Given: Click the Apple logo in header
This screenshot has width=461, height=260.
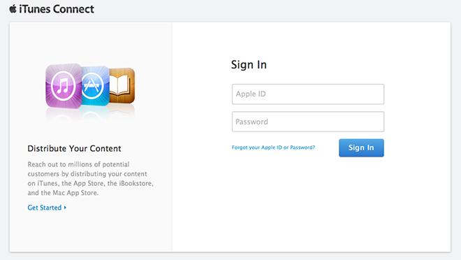Looking at the screenshot, I should point(13,9).
